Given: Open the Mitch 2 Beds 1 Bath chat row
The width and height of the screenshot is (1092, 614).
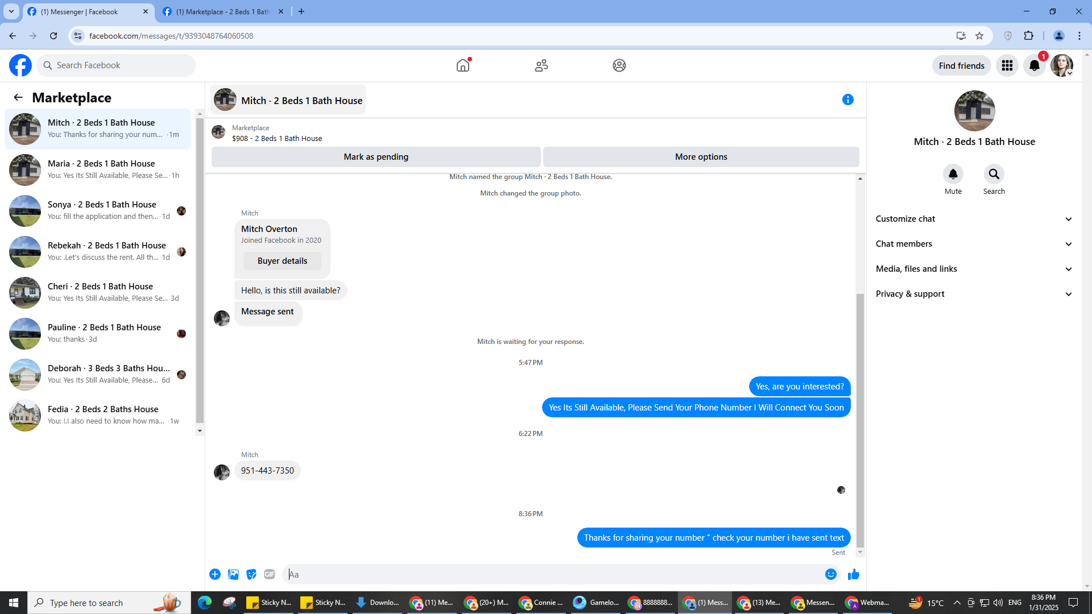Looking at the screenshot, I should (x=98, y=128).
